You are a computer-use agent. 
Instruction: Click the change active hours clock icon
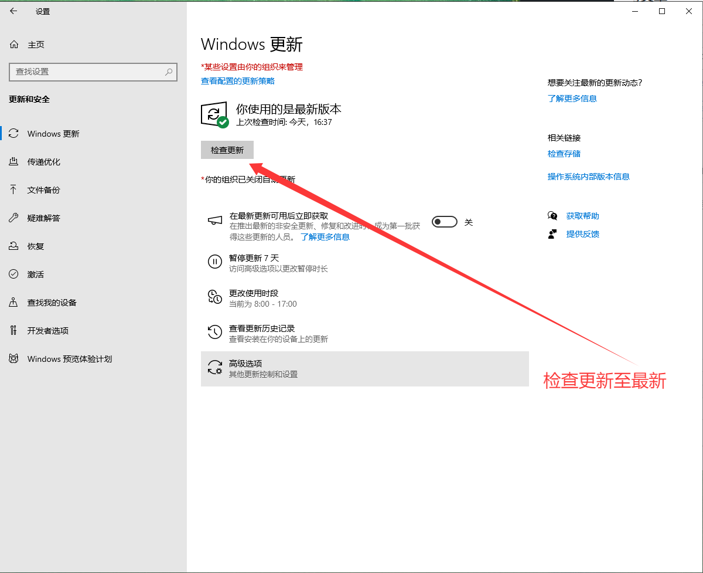(x=215, y=297)
